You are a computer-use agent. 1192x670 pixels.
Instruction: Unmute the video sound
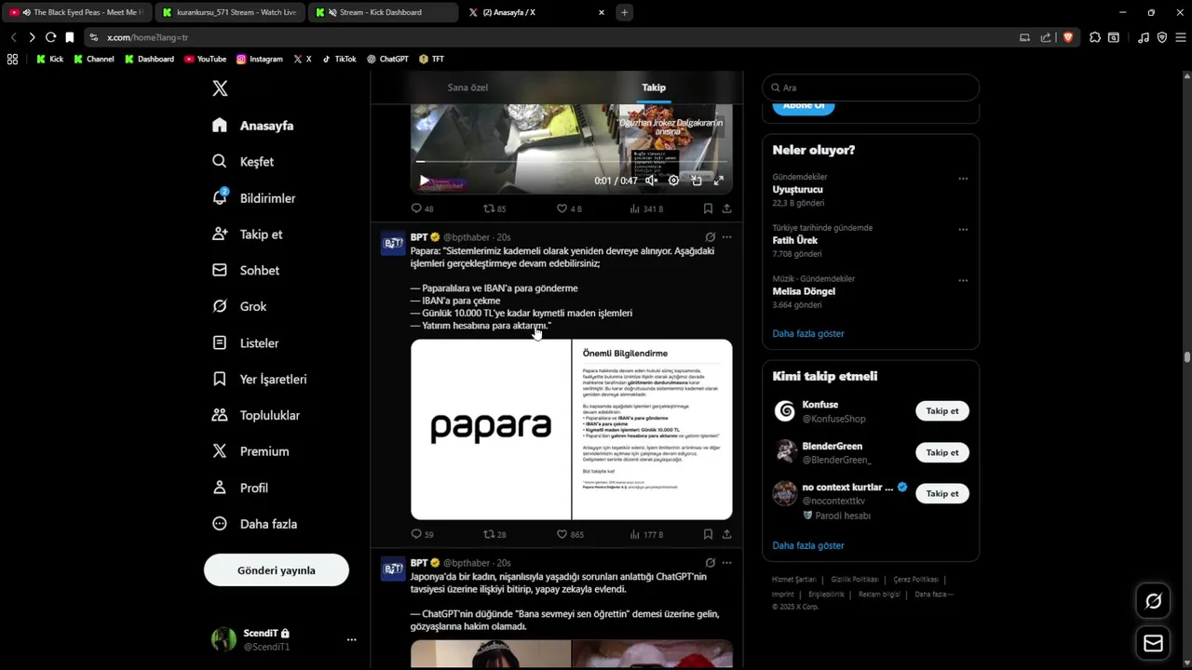pyautogui.click(x=651, y=181)
